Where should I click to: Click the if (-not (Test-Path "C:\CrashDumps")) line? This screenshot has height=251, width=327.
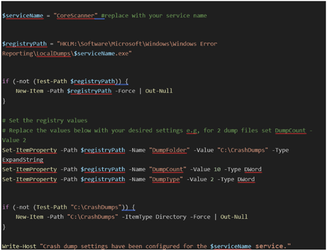[x=69, y=207]
